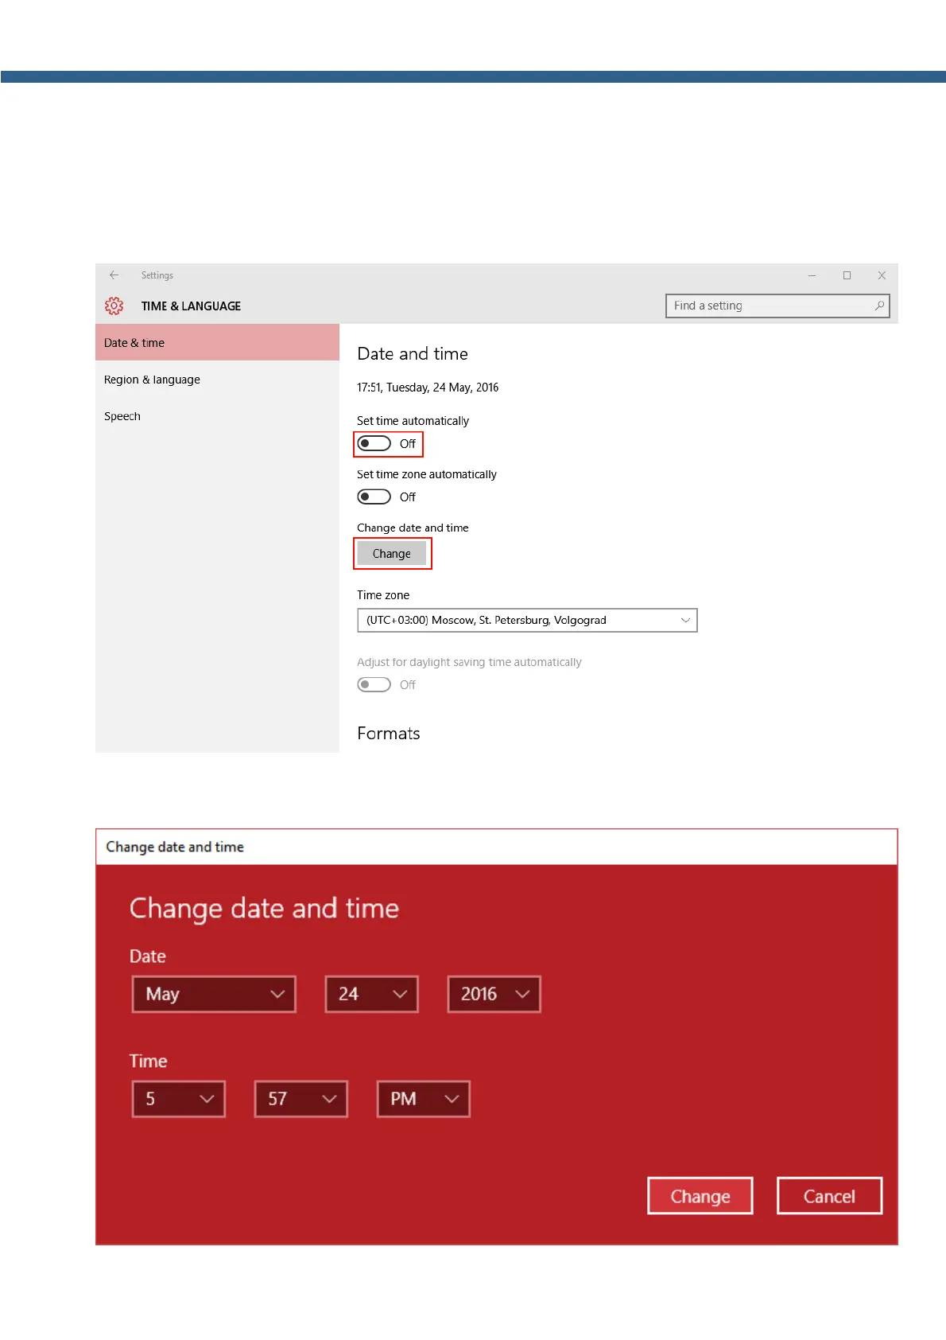Image resolution: width=946 pixels, height=1340 pixels.
Task: Click the 'Formats' heading
Action: (389, 734)
